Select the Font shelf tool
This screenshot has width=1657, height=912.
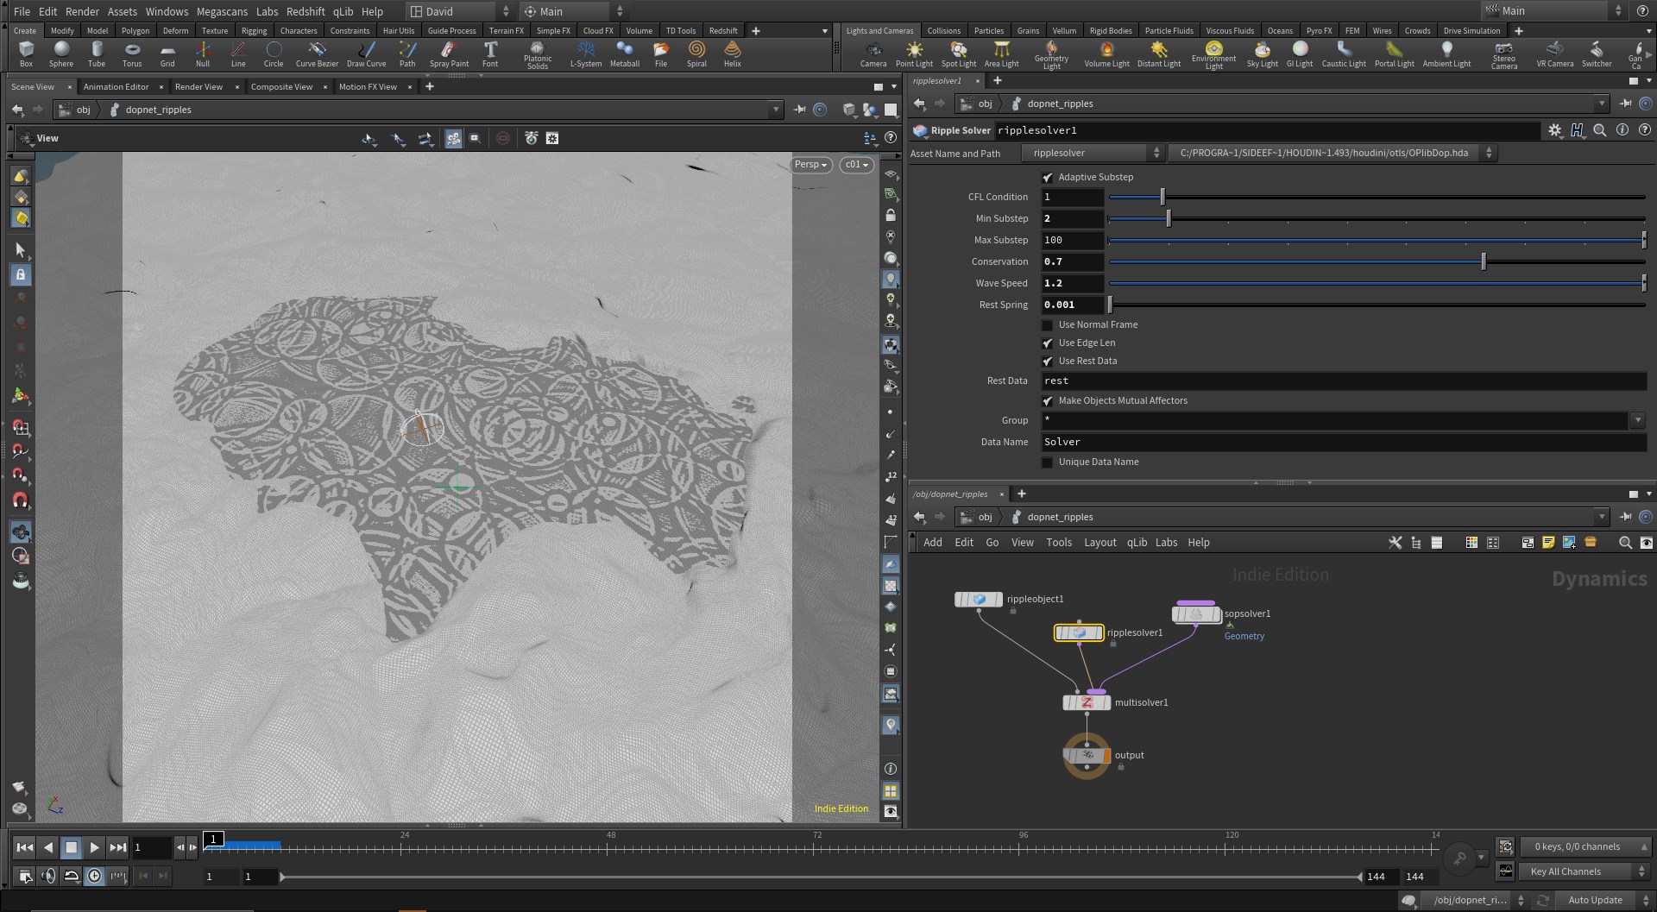click(x=490, y=53)
